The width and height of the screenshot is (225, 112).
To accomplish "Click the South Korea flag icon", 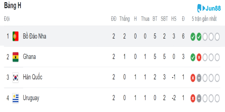I will [x=15, y=77].
